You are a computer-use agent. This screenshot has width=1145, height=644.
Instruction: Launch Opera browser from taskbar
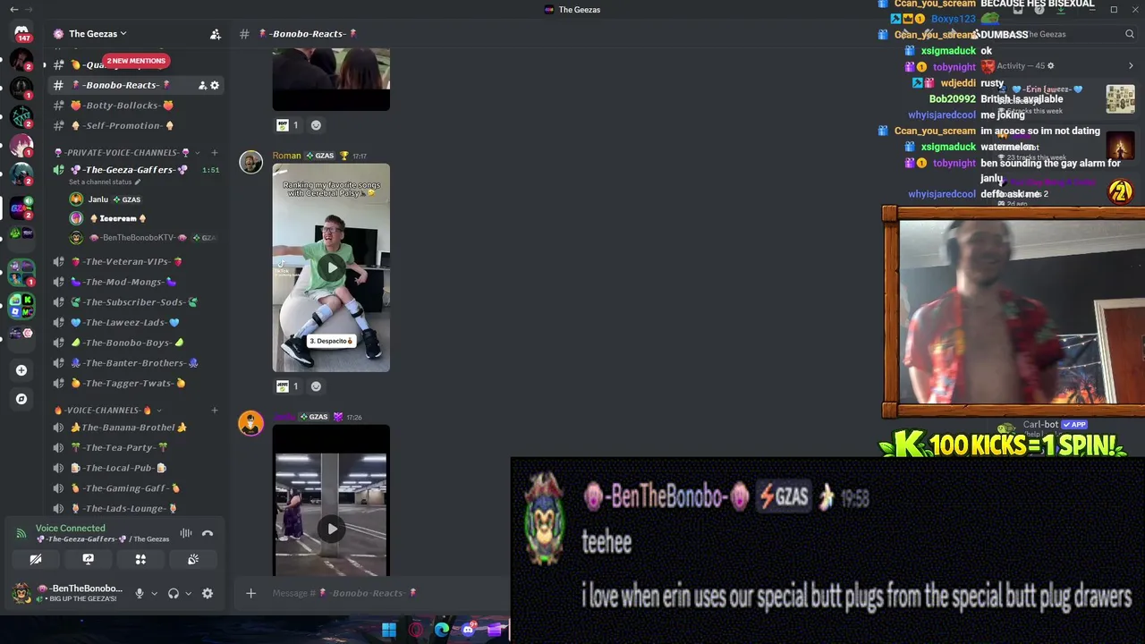pos(416,630)
